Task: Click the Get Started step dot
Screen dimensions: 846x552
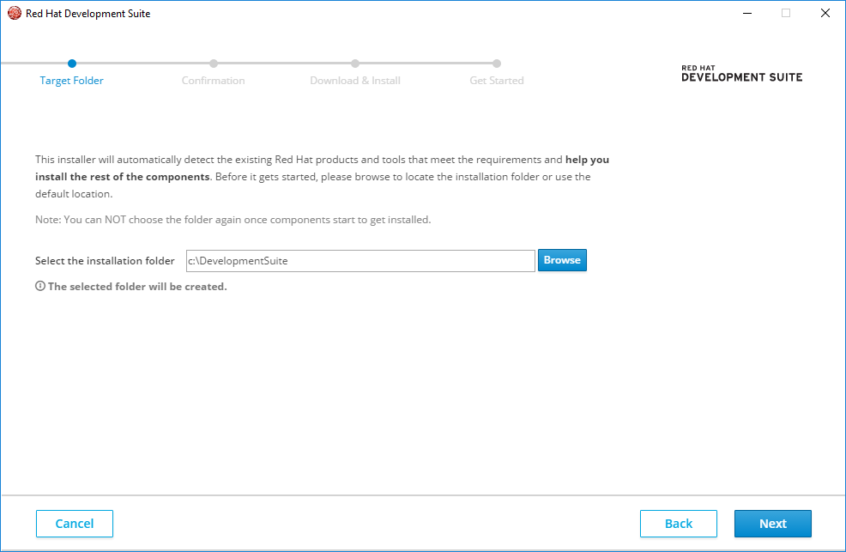Action: pyautogui.click(x=497, y=63)
